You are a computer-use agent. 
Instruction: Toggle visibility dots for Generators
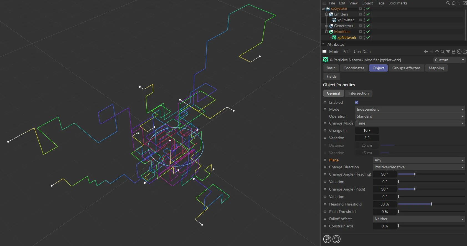click(x=364, y=26)
